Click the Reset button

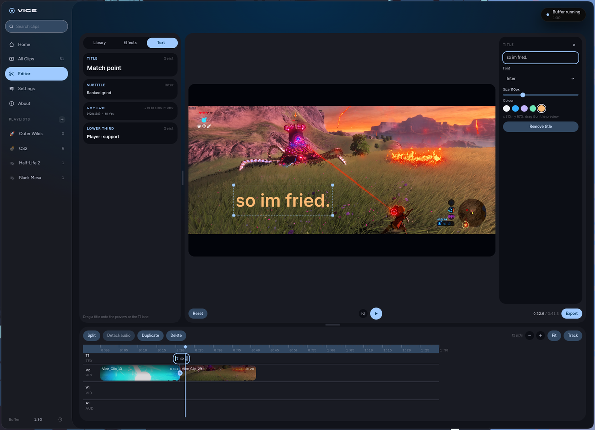point(198,313)
